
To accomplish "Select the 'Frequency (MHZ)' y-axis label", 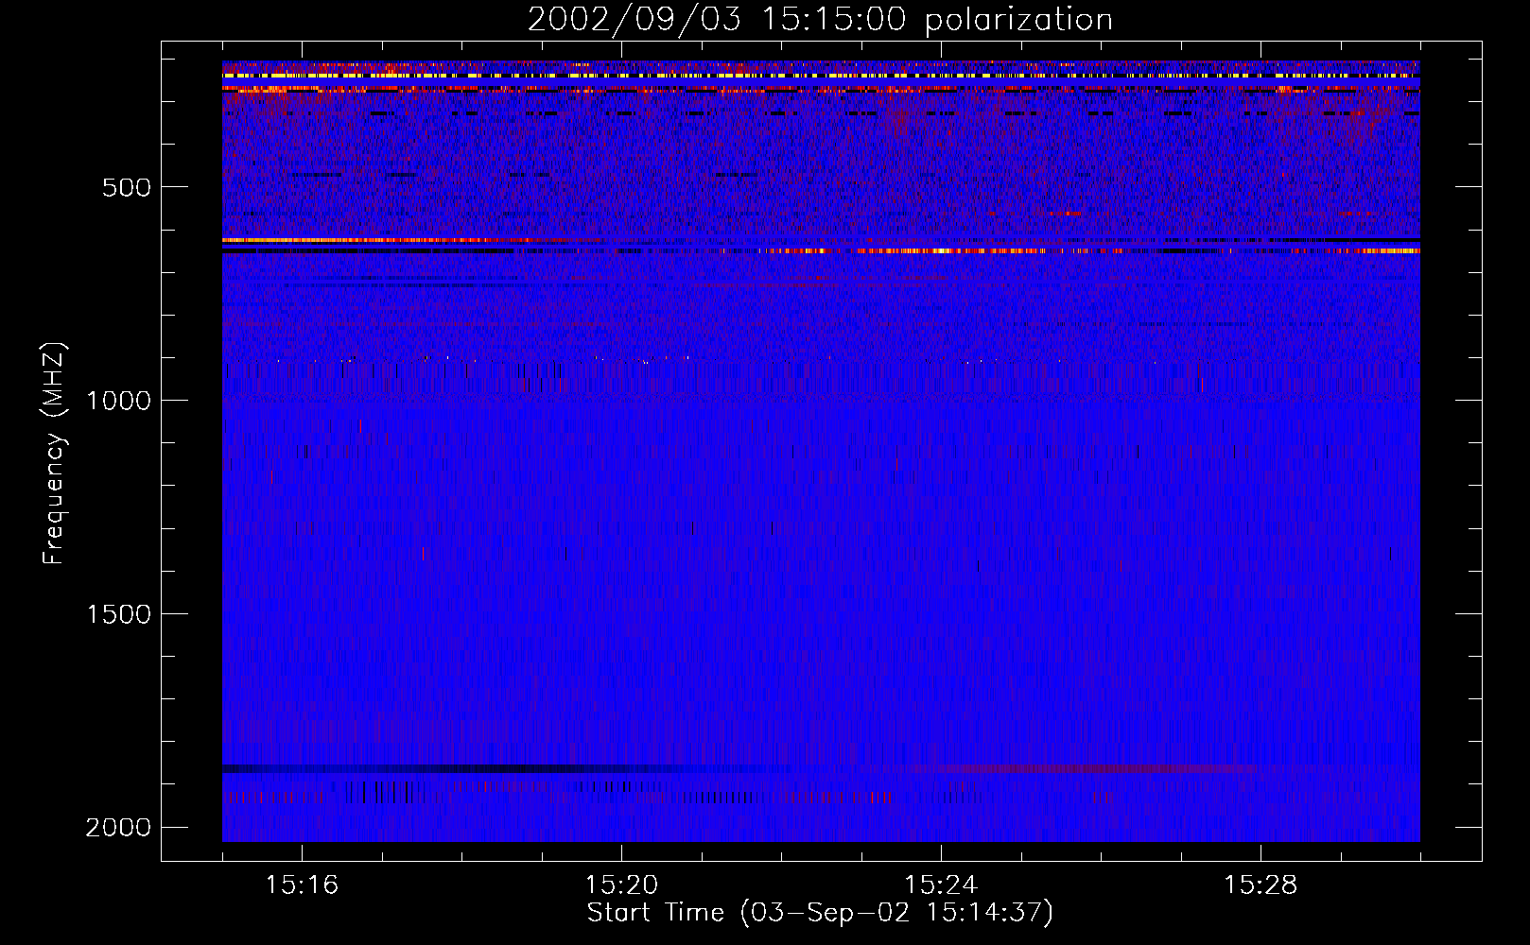I will [x=55, y=454].
